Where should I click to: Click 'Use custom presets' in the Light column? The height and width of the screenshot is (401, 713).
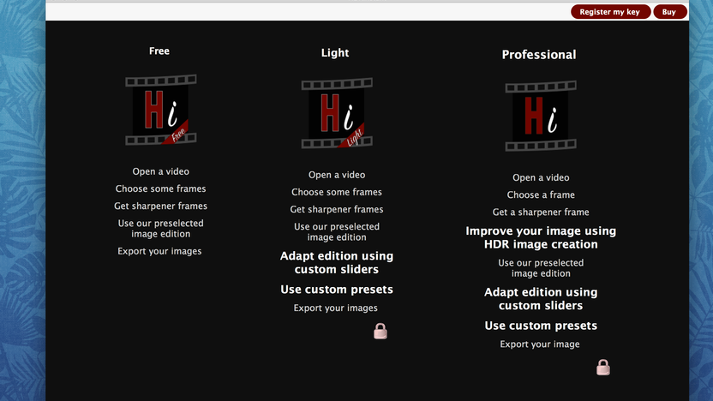tap(337, 290)
